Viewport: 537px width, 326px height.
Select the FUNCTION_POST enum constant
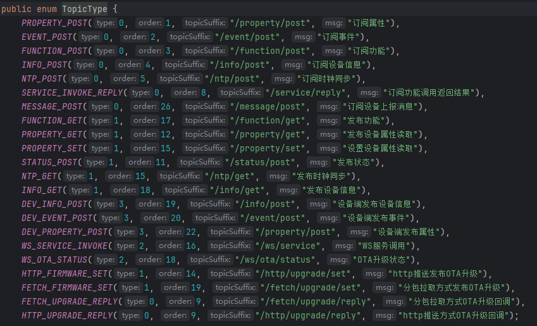54,51
